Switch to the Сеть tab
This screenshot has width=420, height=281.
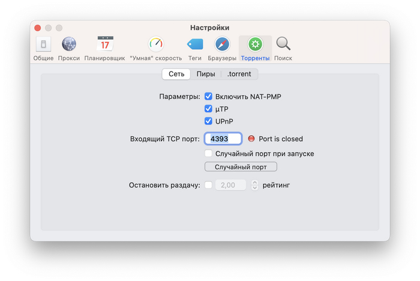pos(176,74)
